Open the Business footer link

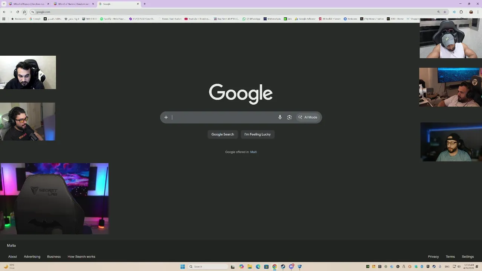coord(54,257)
